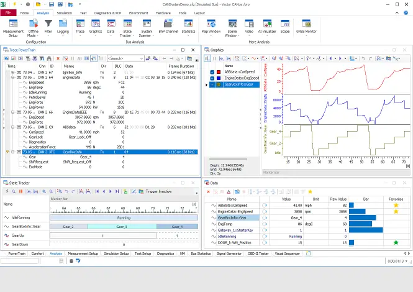This screenshot has height=292, width=413.
Task: Click the input field in the status bar
Action: (x=20, y=261)
